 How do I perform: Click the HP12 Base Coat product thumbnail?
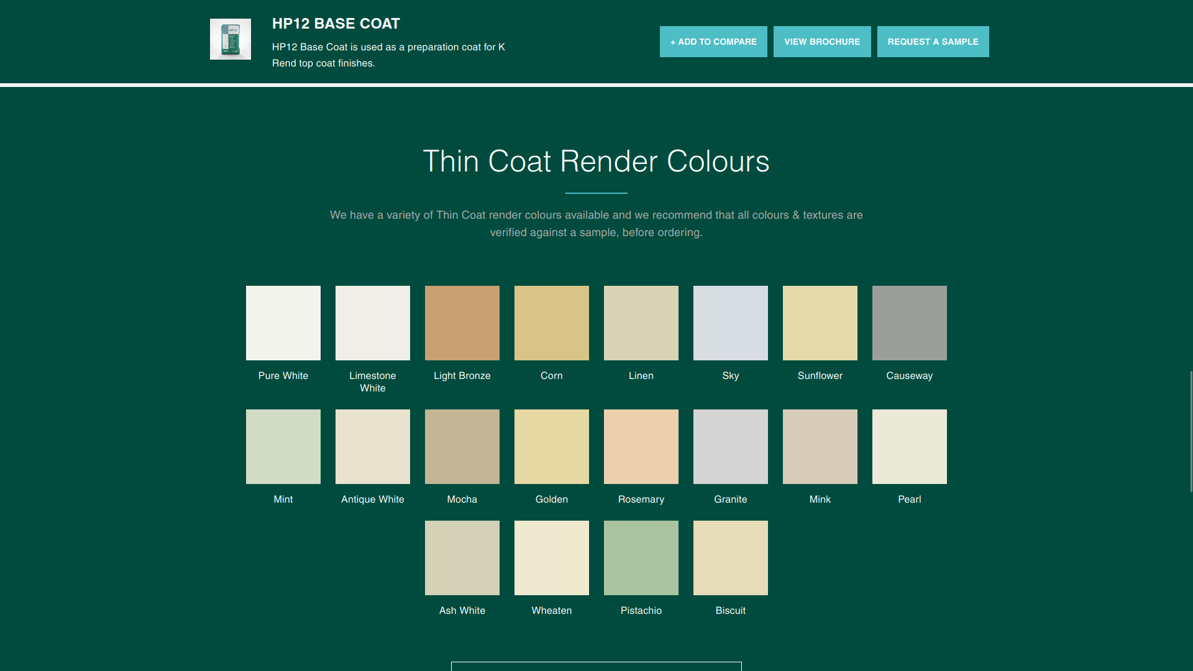231,39
